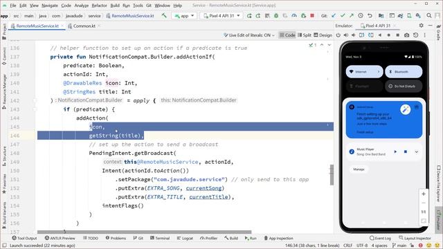Click the Git rollback undo icon
Screen dimensions: 443x249
tap(370, 16)
